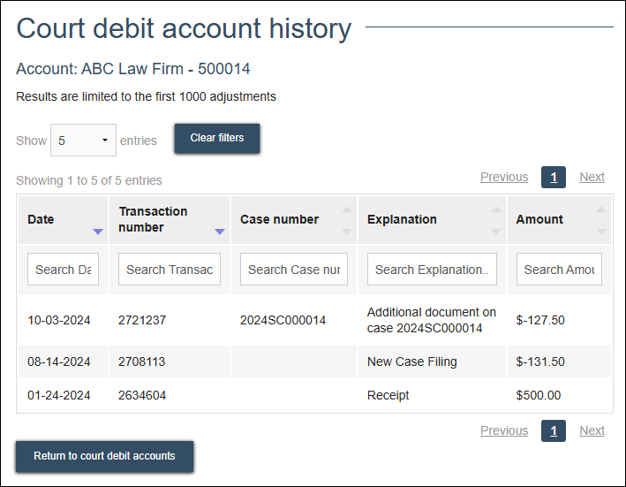Click Return to court debit accounts
626x487 pixels.
pos(104,456)
